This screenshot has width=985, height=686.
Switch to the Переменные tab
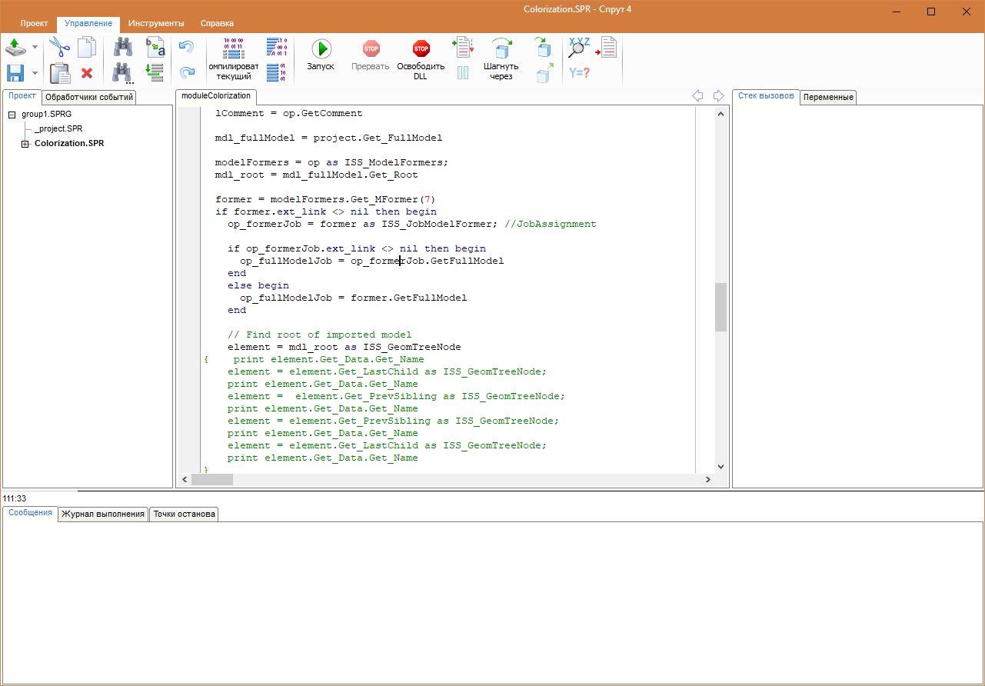click(x=828, y=98)
